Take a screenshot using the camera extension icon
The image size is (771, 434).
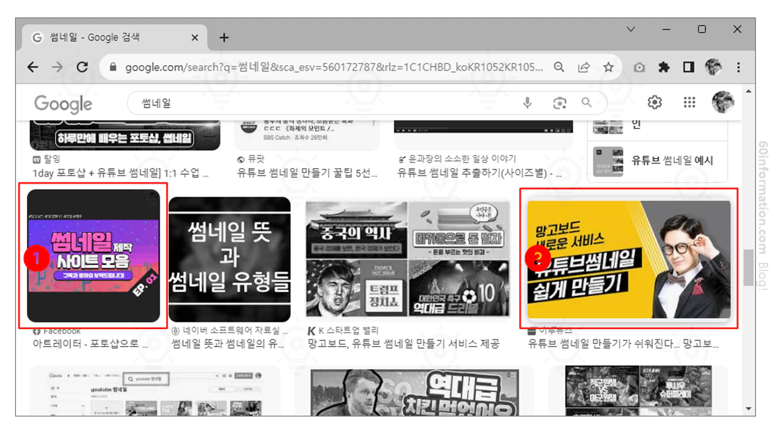point(639,67)
